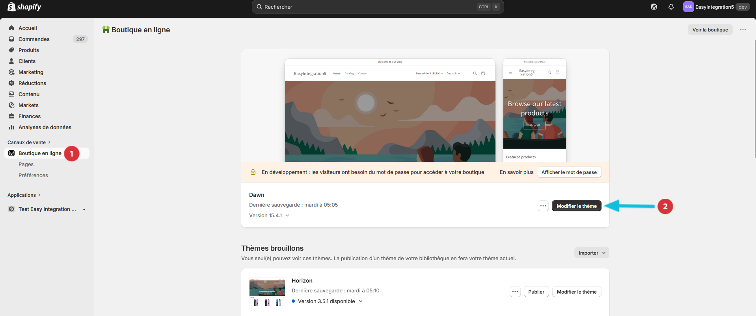Go to Accueil in sidebar
The width and height of the screenshot is (756, 316).
tap(28, 28)
